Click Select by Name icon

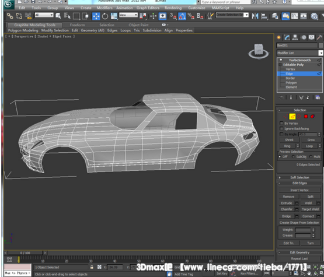pos(67,16)
